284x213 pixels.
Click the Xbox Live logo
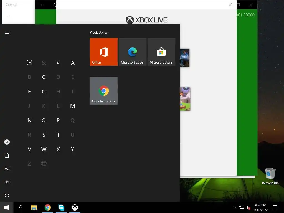146,20
